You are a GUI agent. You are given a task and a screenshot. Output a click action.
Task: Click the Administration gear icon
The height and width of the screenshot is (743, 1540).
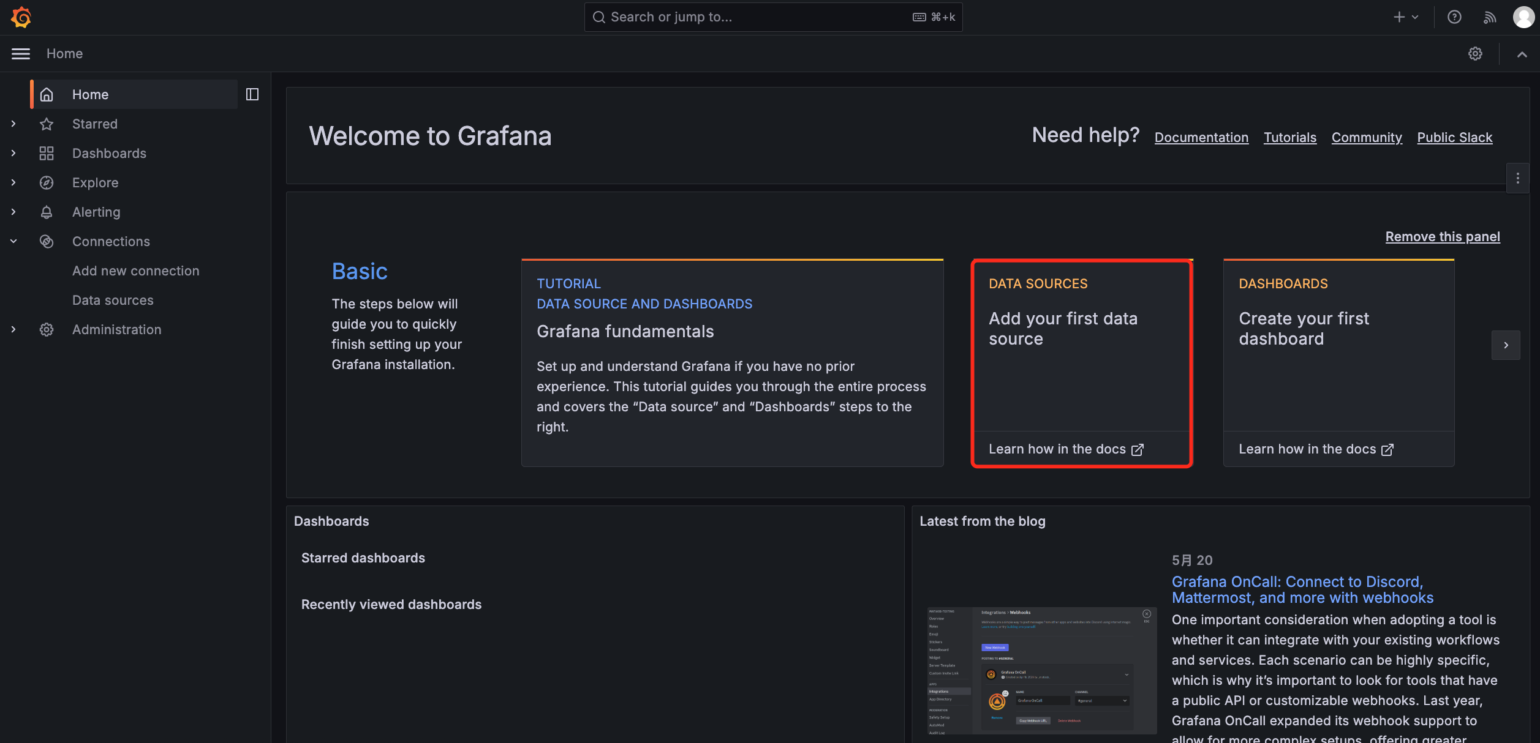tap(47, 329)
